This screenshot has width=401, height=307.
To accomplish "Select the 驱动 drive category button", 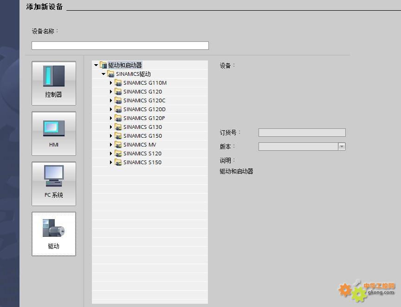I will coord(54,234).
